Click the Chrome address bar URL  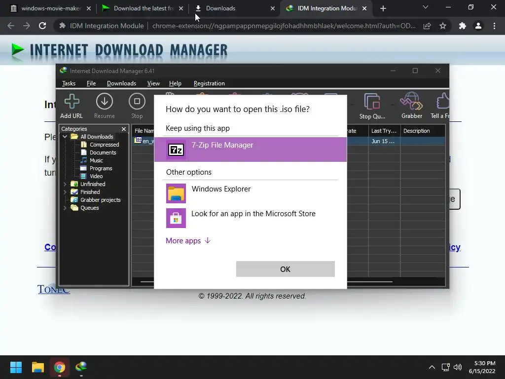284,26
